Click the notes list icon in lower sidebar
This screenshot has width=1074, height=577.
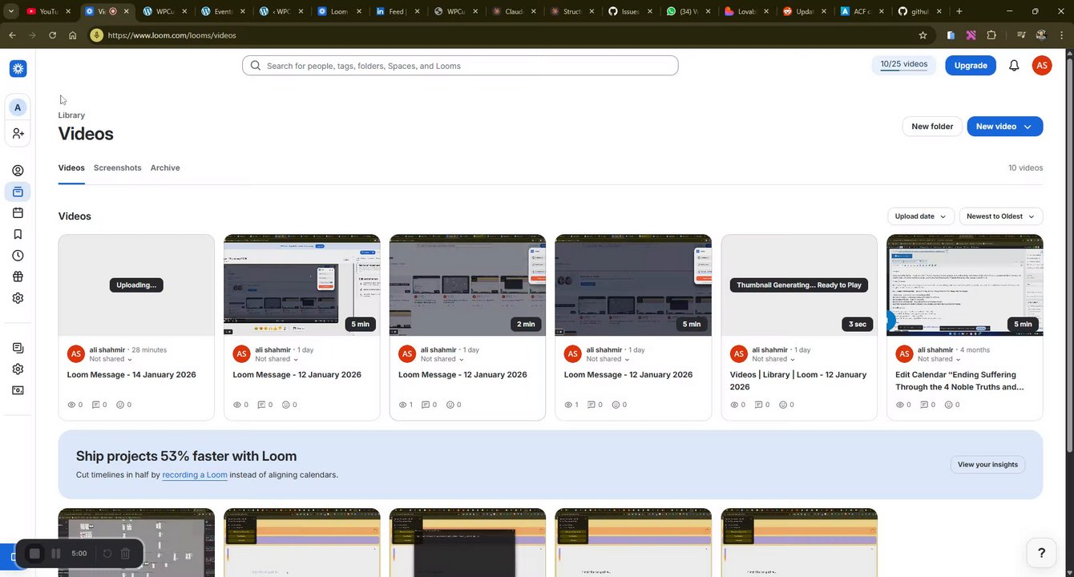[18, 348]
